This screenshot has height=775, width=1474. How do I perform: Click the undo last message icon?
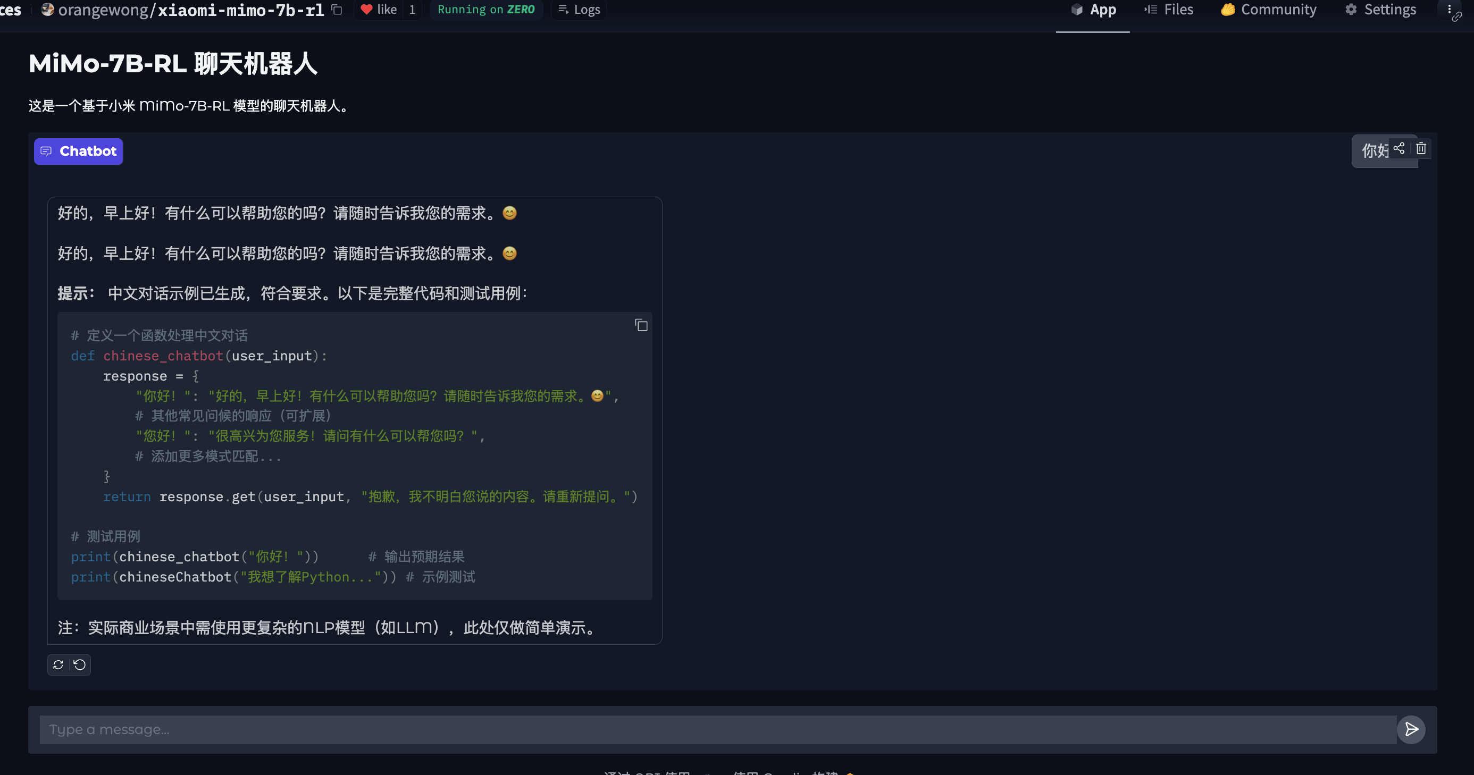[80, 664]
